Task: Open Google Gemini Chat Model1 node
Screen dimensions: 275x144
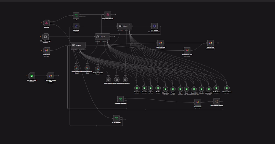Action: coord(98,69)
